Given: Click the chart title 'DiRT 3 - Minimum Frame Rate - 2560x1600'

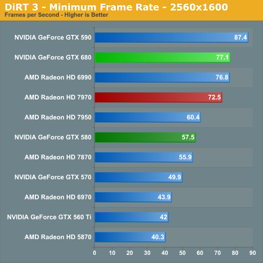Looking at the screenshot, I should 116,7.
